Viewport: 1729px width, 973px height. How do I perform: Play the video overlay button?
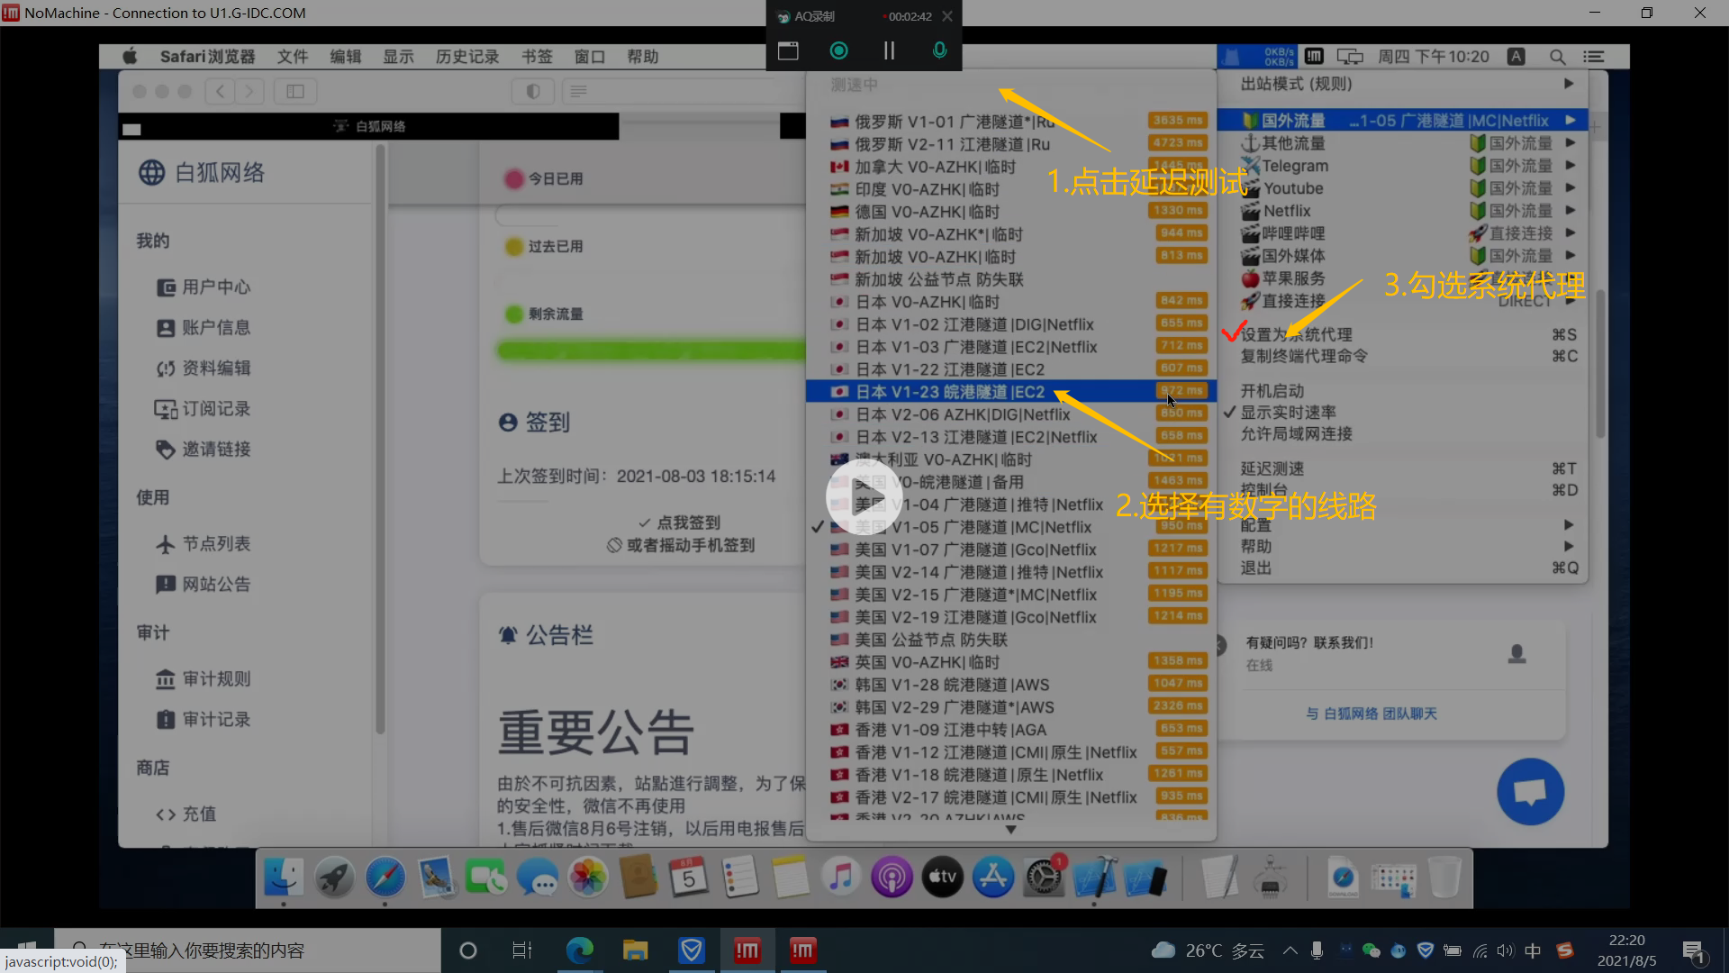point(864,497)
